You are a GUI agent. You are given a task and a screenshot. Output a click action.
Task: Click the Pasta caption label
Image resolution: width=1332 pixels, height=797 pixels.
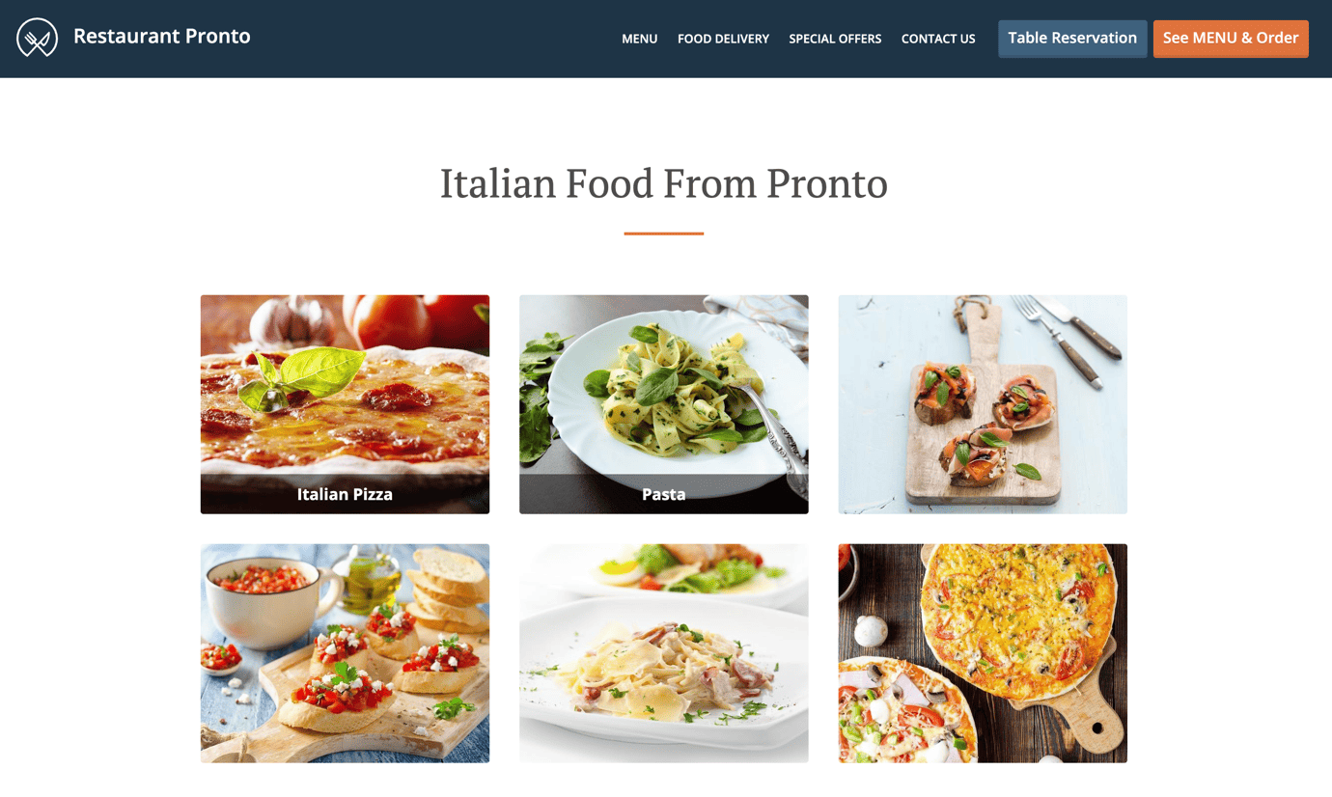pyautogui.click(x=664, y=494)
